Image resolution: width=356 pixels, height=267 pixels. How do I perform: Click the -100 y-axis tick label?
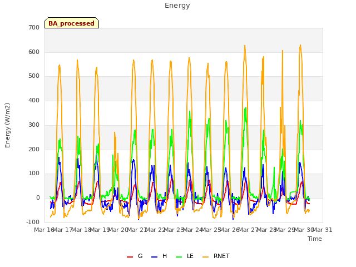pos(33,222)
